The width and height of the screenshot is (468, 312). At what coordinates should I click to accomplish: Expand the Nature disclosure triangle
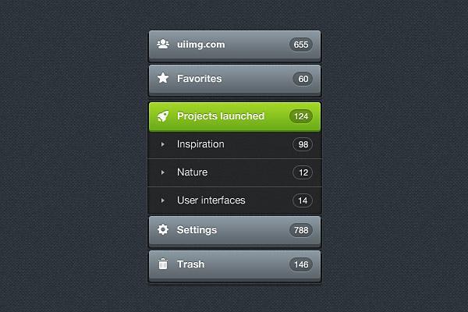point(163,172)
